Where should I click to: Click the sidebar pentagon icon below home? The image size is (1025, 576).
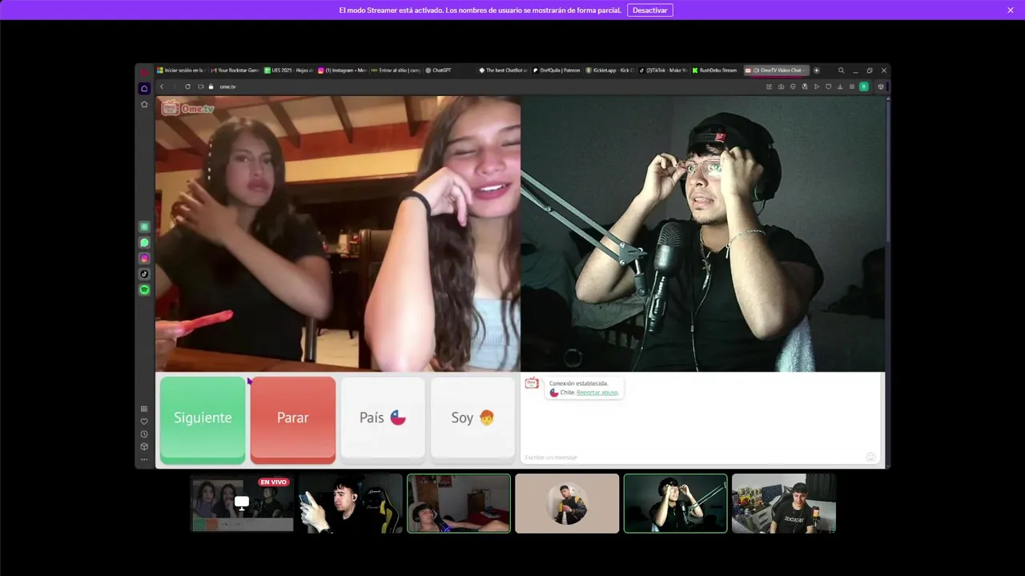[144, 104]
